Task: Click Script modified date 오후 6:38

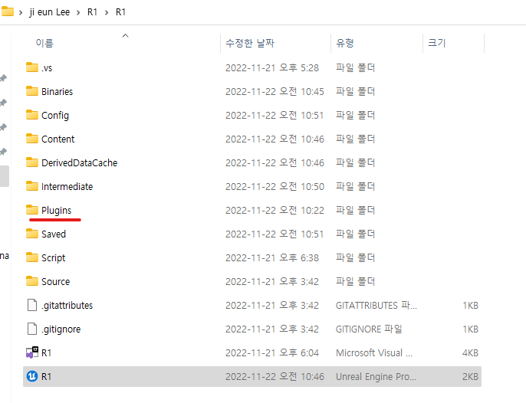Action: [272, 258]
